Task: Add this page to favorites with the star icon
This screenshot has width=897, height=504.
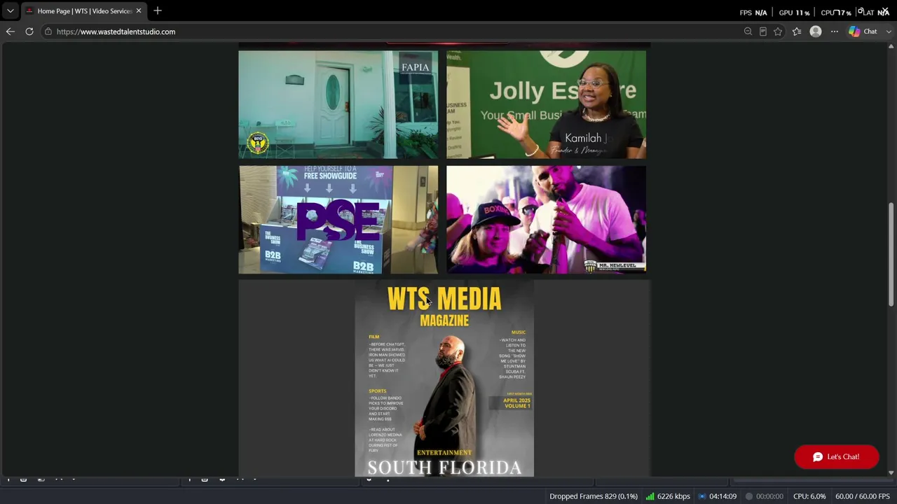Action: point(778,31)
